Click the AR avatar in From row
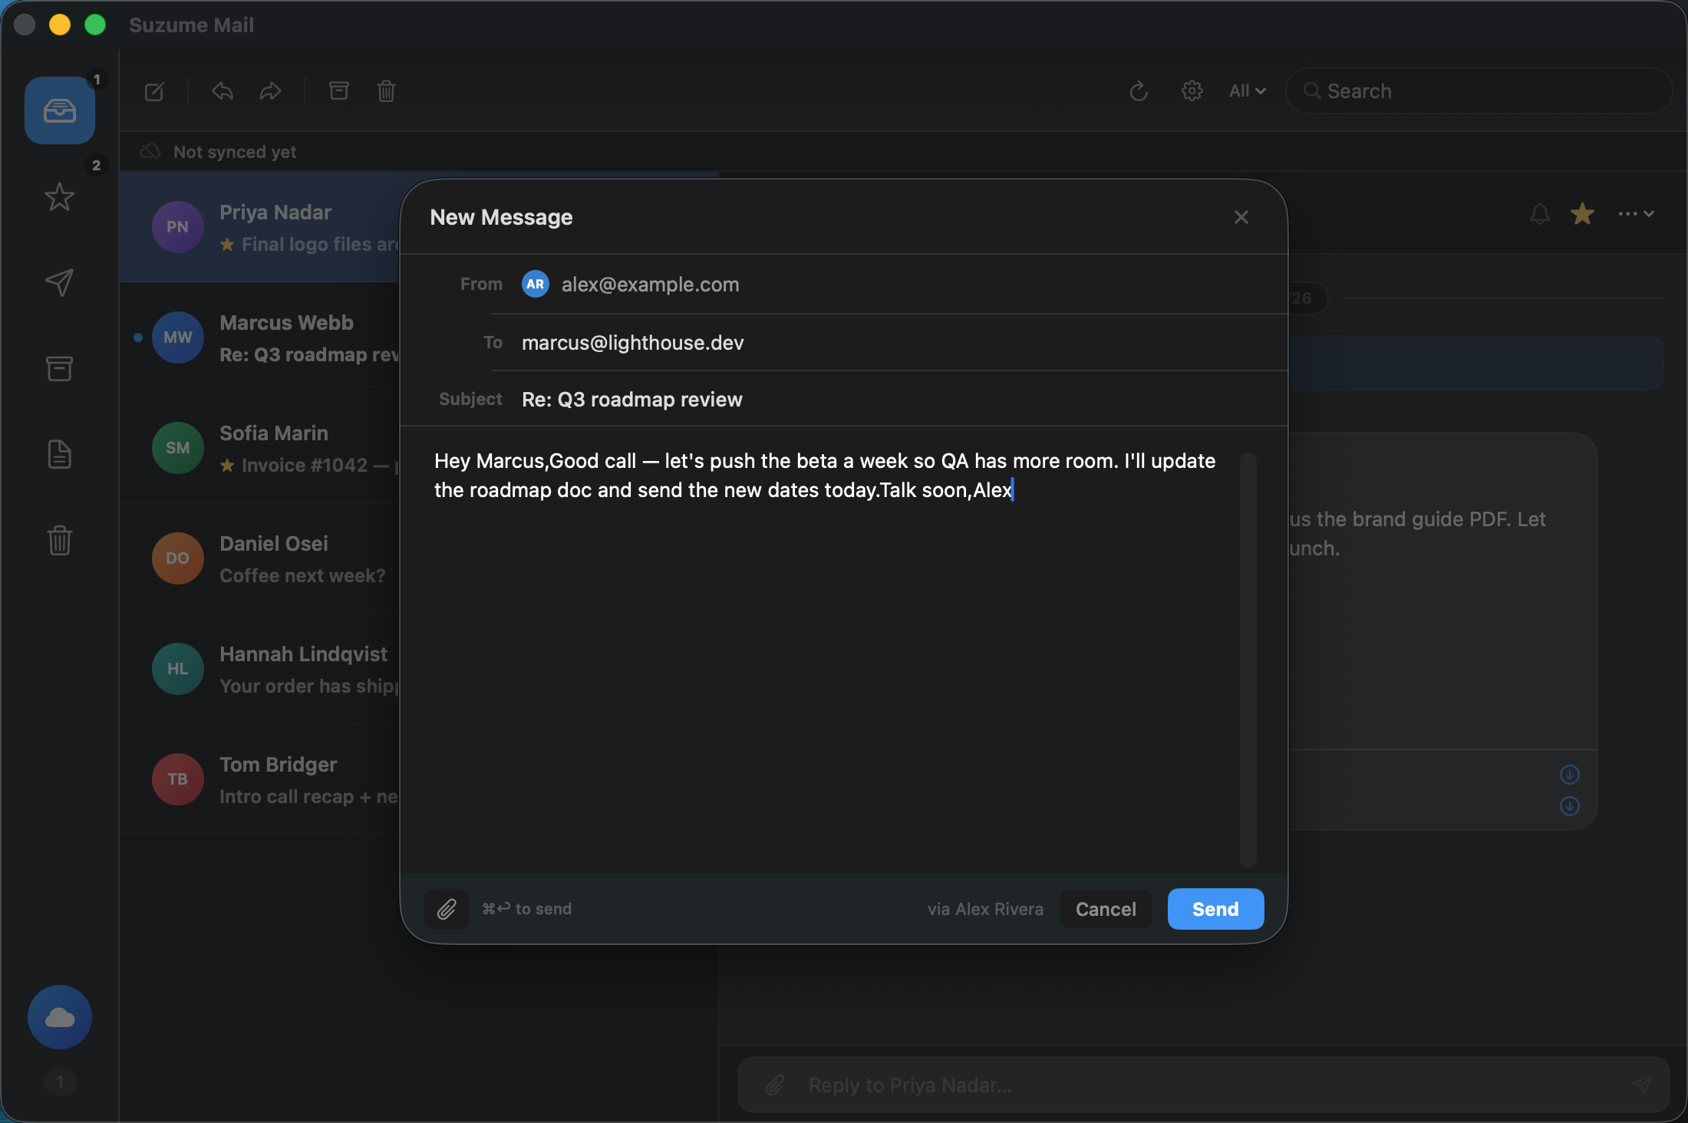 click(536, 284)
